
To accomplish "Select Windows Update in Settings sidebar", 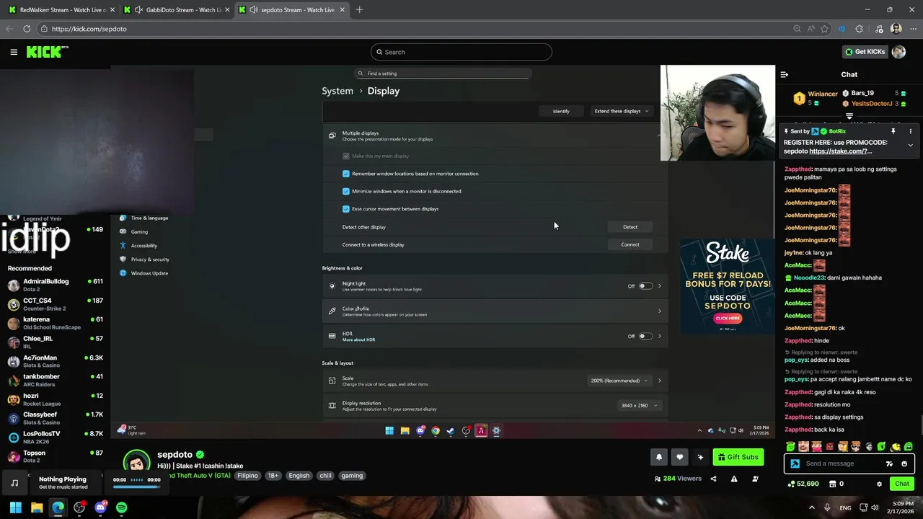I will click(x=149, y=273).
